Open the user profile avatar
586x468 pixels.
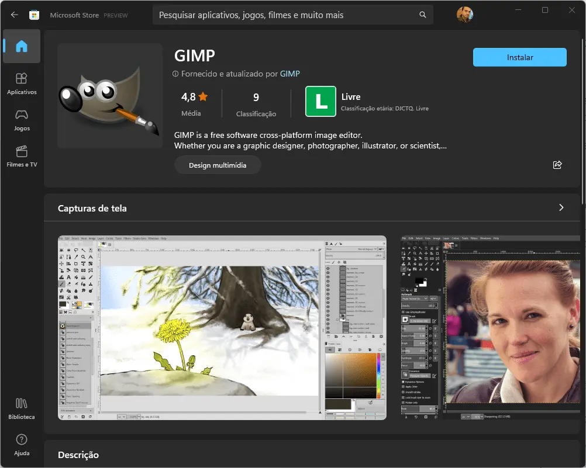pos(465,15)
